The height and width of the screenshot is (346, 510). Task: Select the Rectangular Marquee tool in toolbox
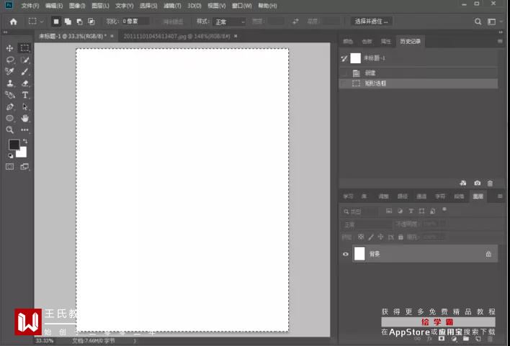tap(24, 48)
